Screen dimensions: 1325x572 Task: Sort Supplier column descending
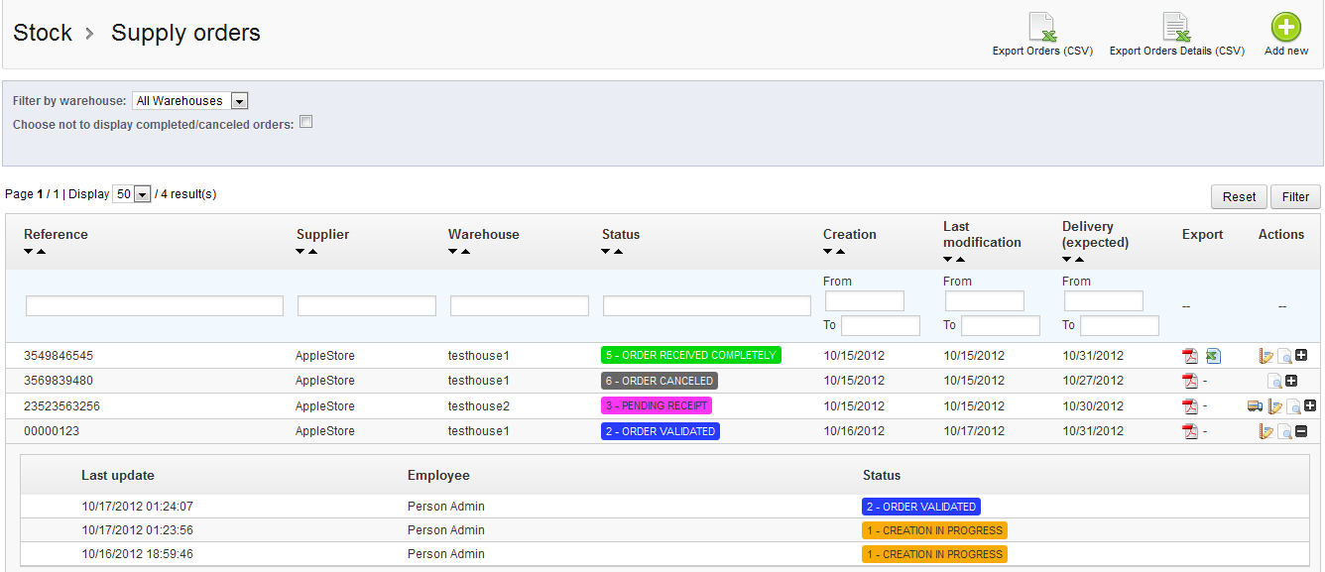coord(301,252)
